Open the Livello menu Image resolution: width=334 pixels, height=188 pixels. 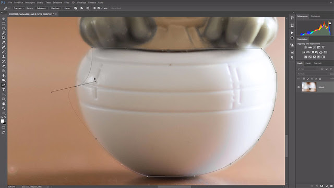point(40,3)
